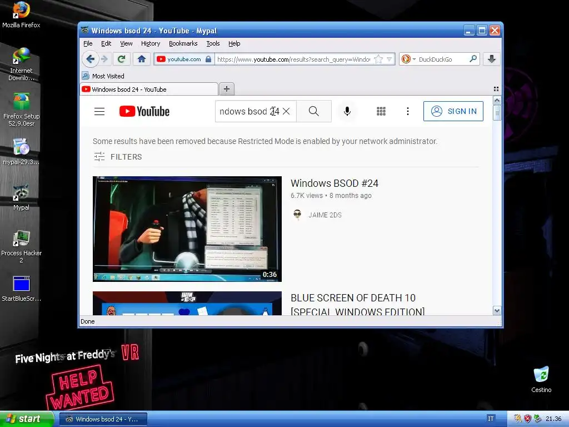
Task: Open Internet Download Manager desktop icon
Action: (21, 64)
